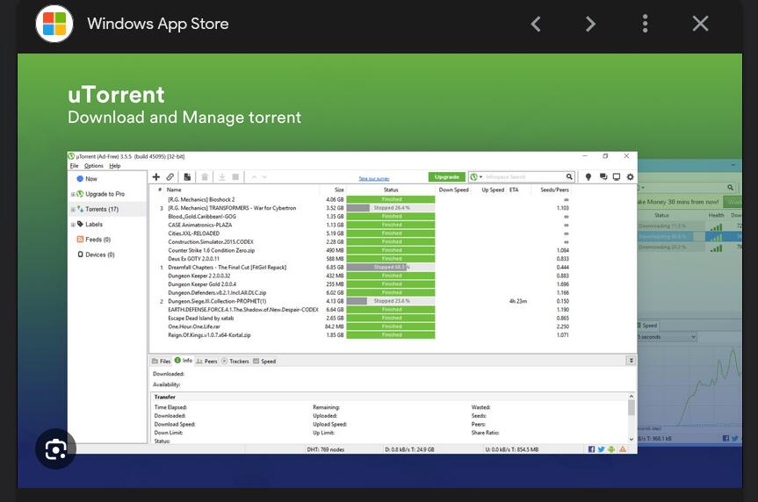
Task: Click the Status column header
Action: pyautogui.click(x=391, y=190)
